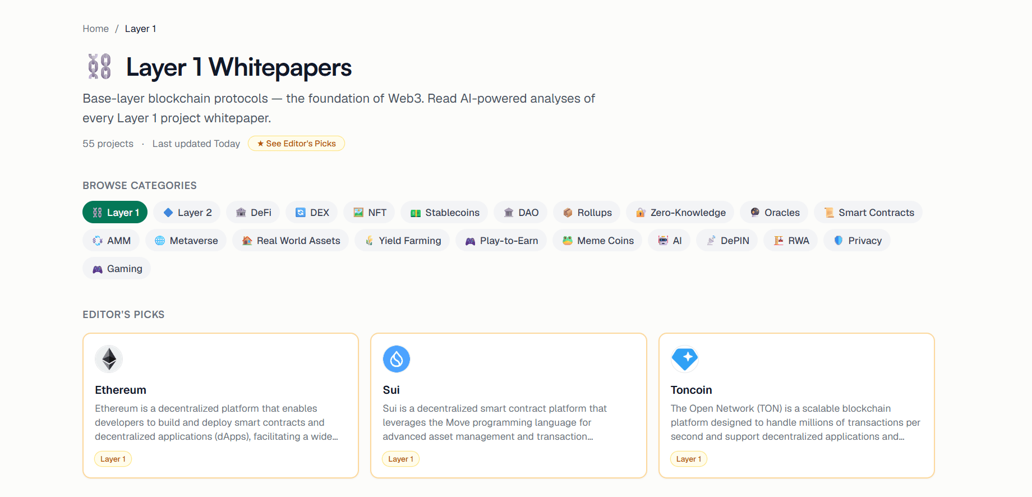This screenshot has width=1032, height=497.
Task: Click the padlock icon on the Zero-Knowledge chip
Action: tap(641, 213)
